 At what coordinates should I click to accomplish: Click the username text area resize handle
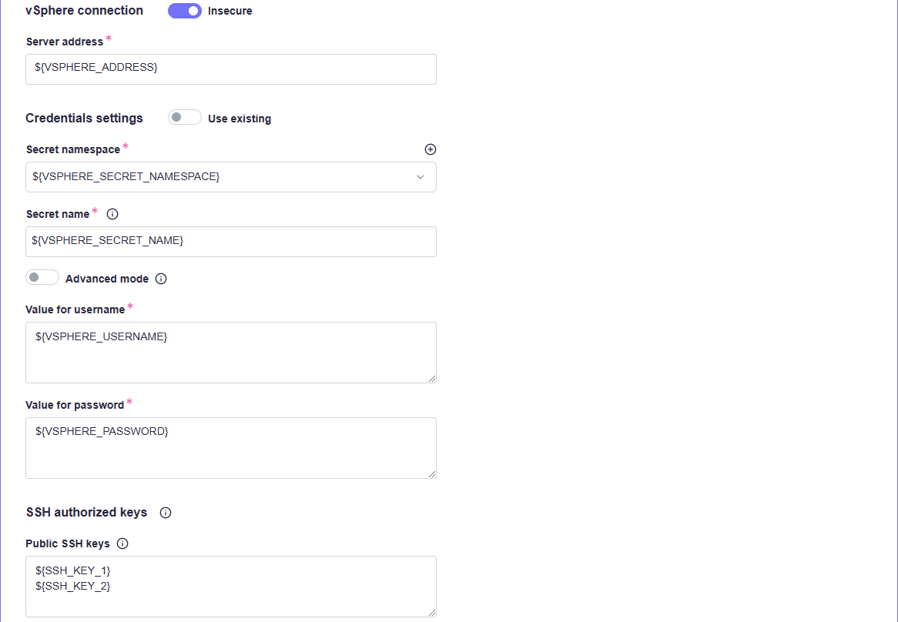pyautogui.click(x=432, y=379)
